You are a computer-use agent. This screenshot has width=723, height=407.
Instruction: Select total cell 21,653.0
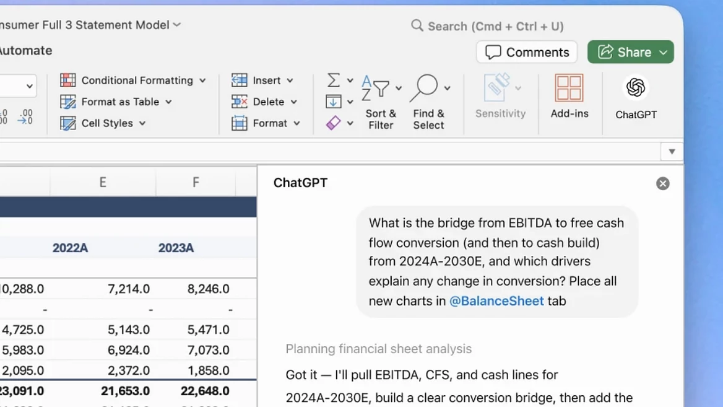pos(126,391)
